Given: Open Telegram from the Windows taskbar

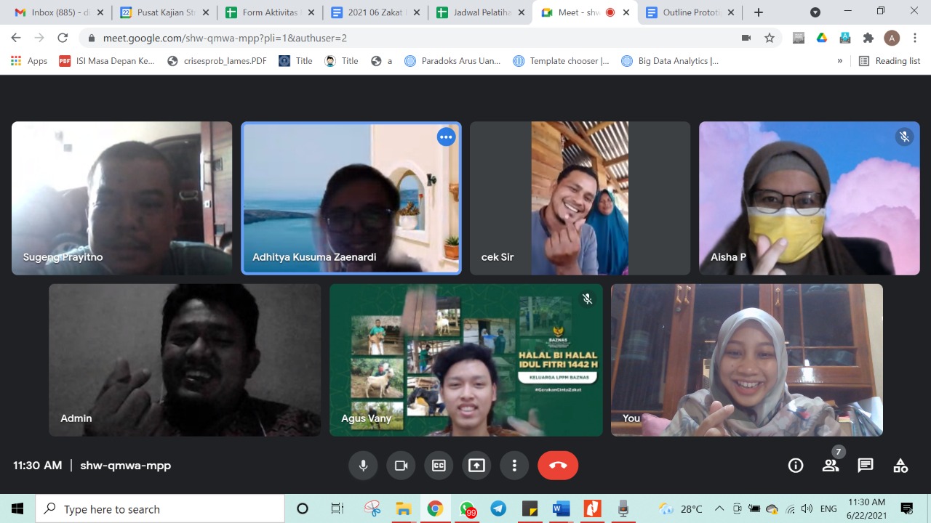Looking at the screenshot, I should (498, 508).
